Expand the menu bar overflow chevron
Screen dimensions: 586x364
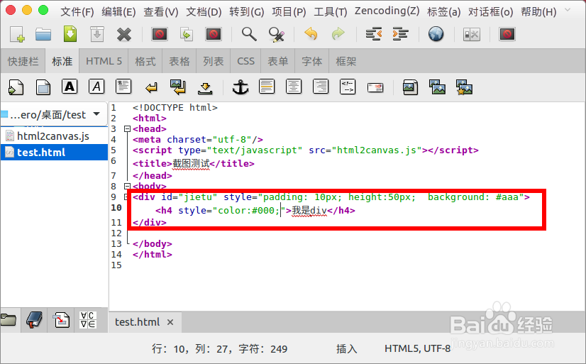click(x=568, y=10)
